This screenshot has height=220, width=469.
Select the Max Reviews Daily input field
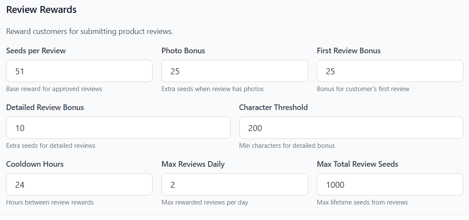[x=234, y=184]
